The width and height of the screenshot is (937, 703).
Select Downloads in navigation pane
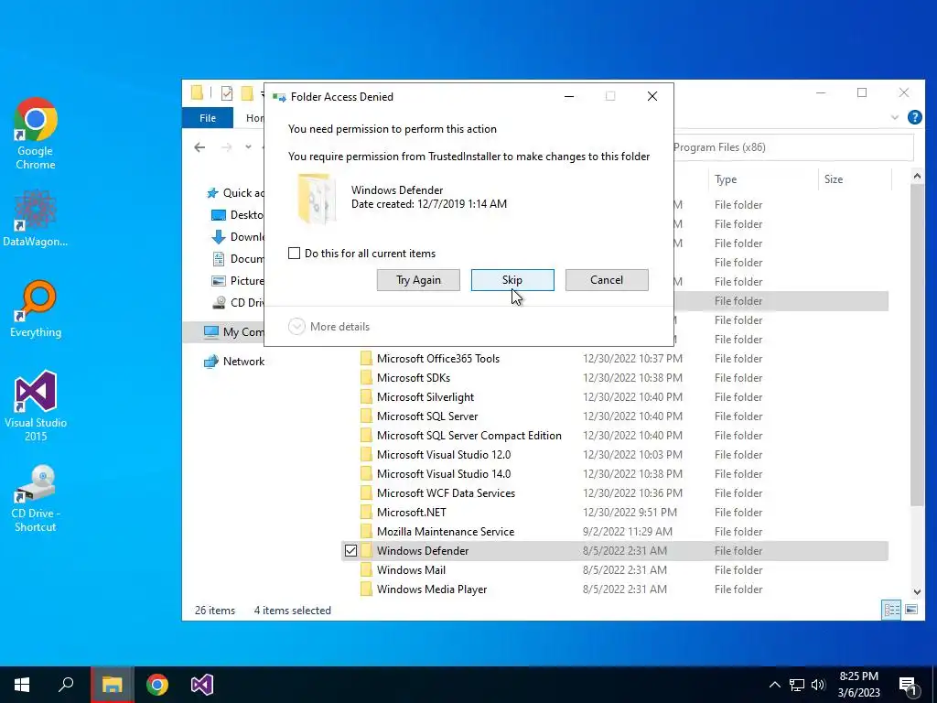pos(237,237)
